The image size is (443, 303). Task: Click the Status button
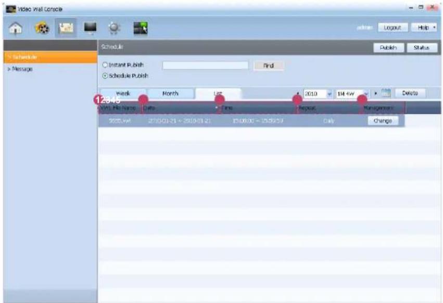[x=422, y=47]
